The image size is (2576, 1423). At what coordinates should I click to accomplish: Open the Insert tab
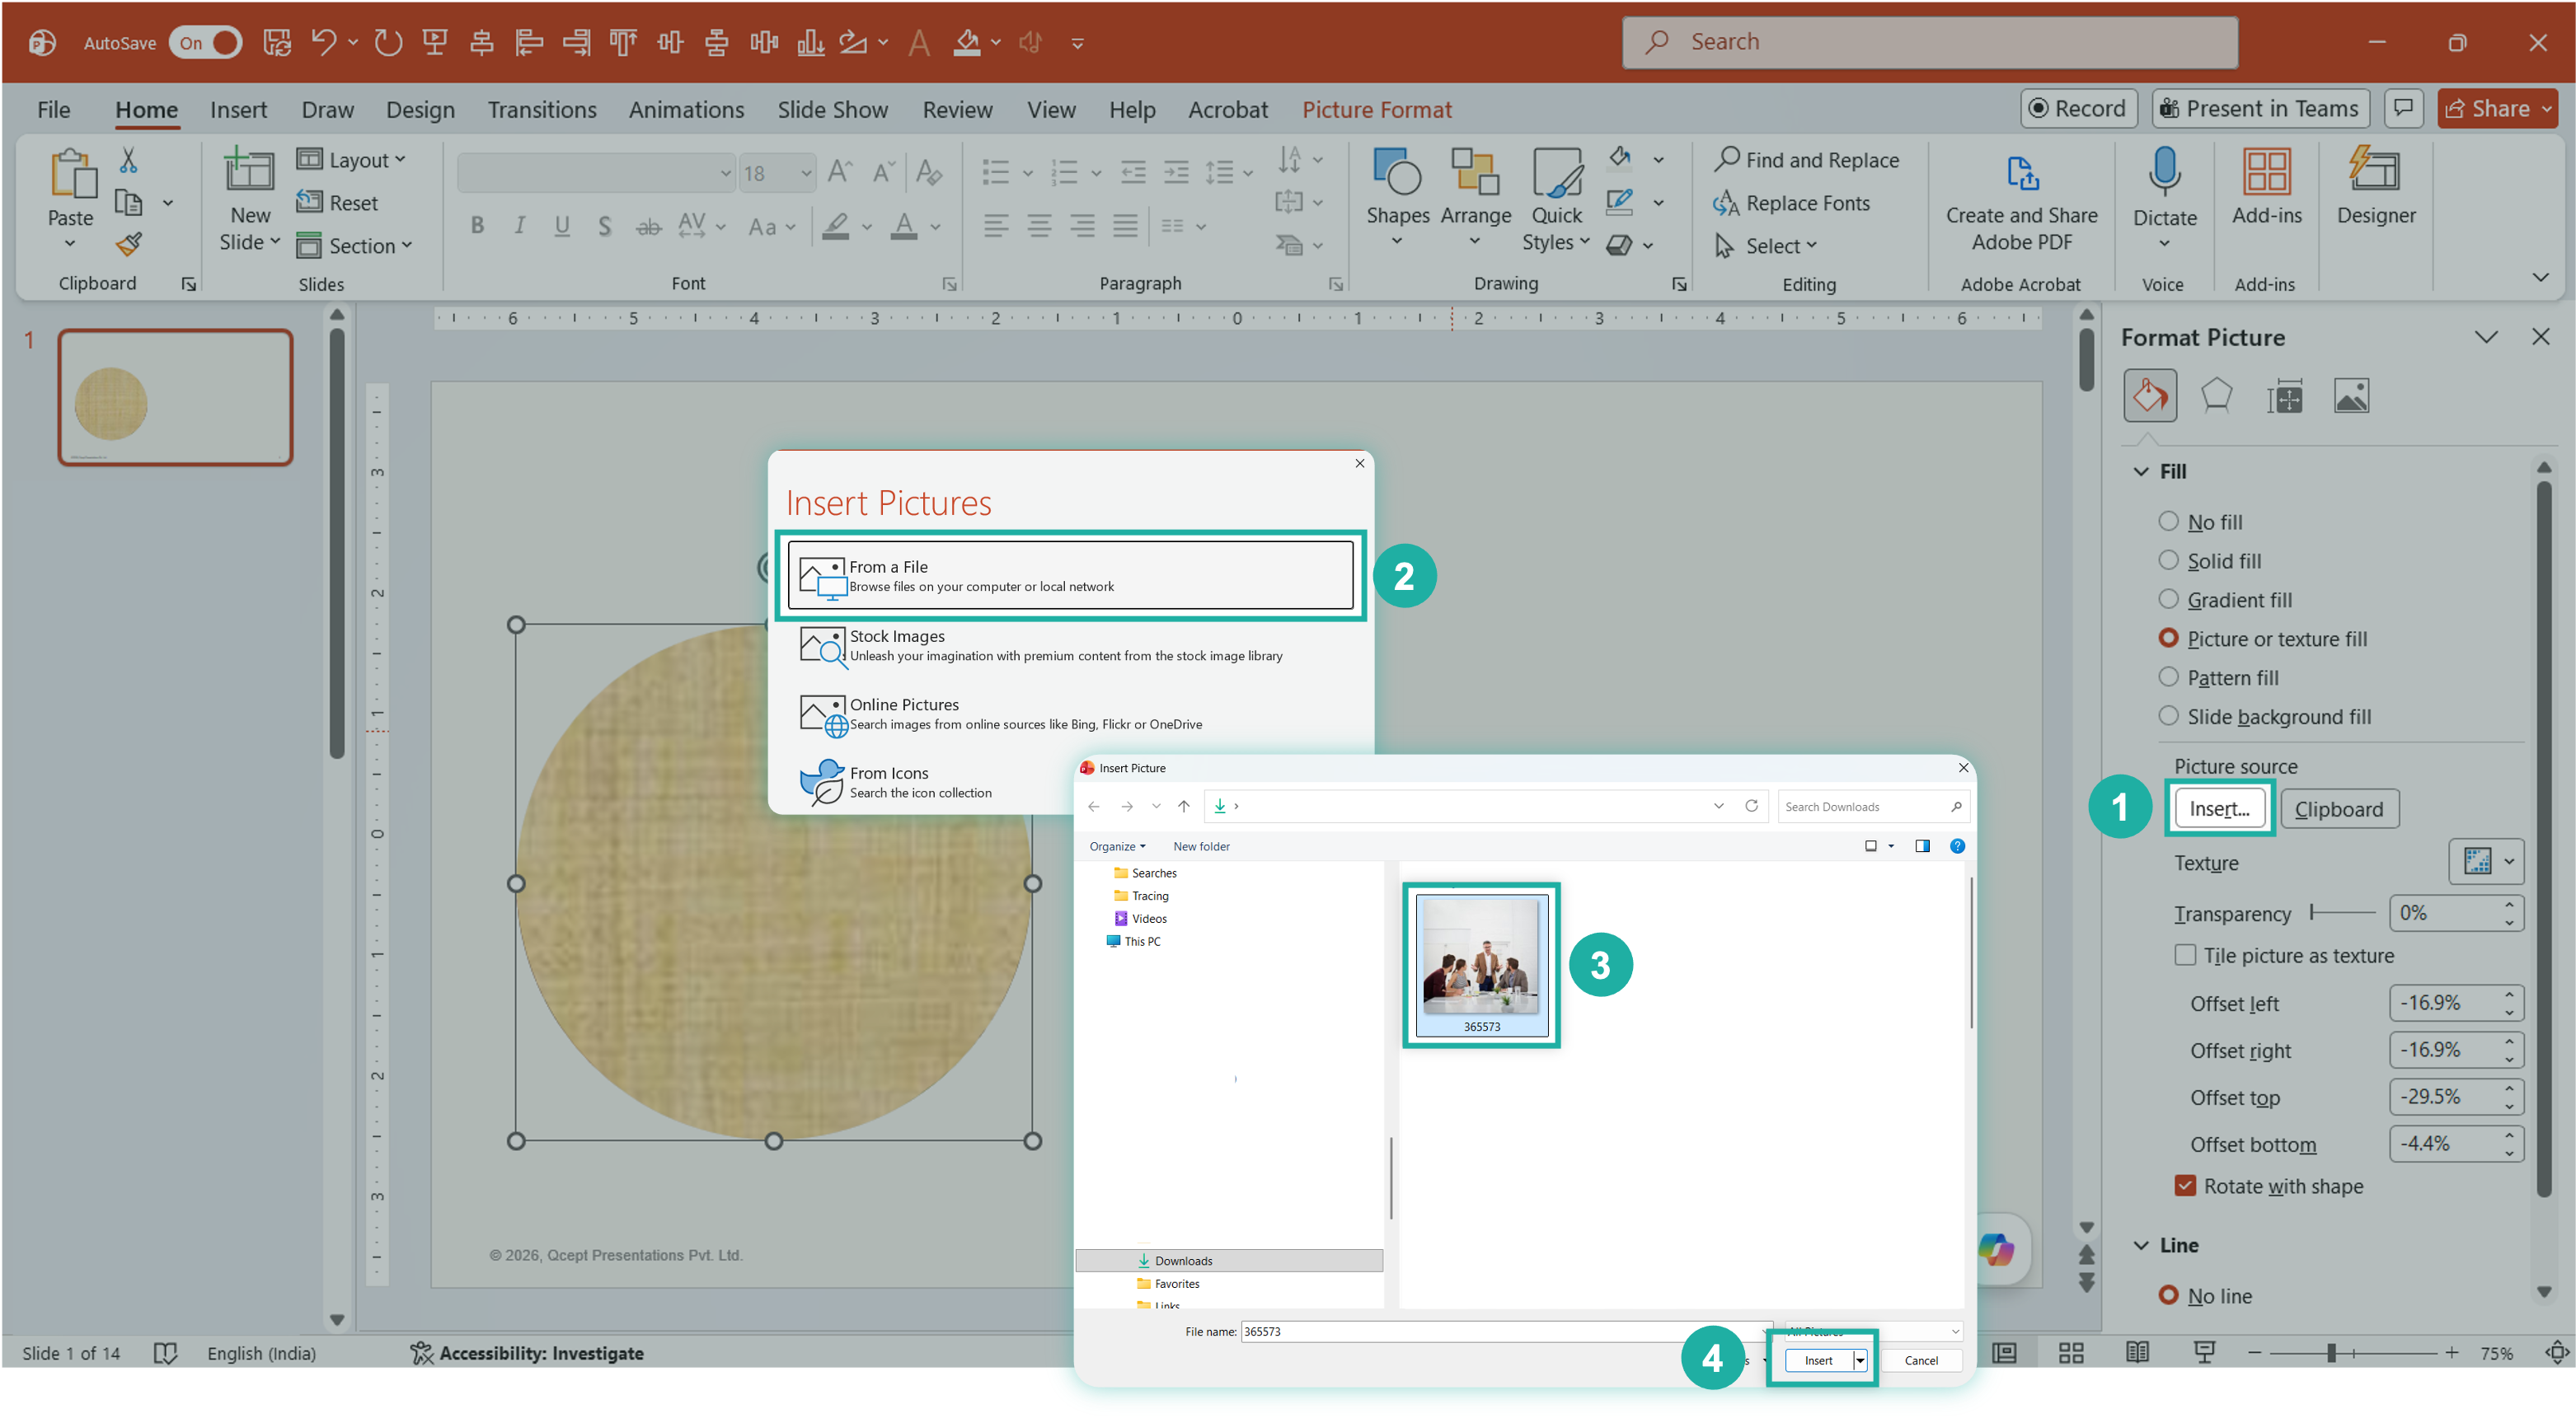238,110
